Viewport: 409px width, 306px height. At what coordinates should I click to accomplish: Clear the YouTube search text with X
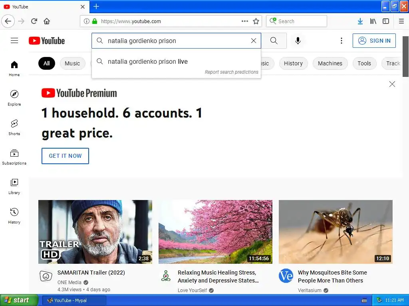(254, 41)
